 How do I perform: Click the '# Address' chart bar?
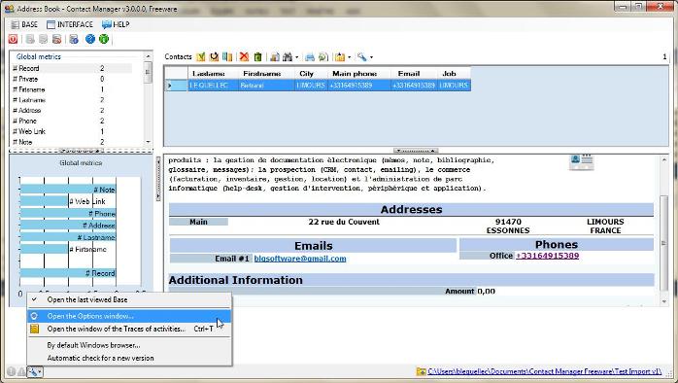tap(68, 226)
